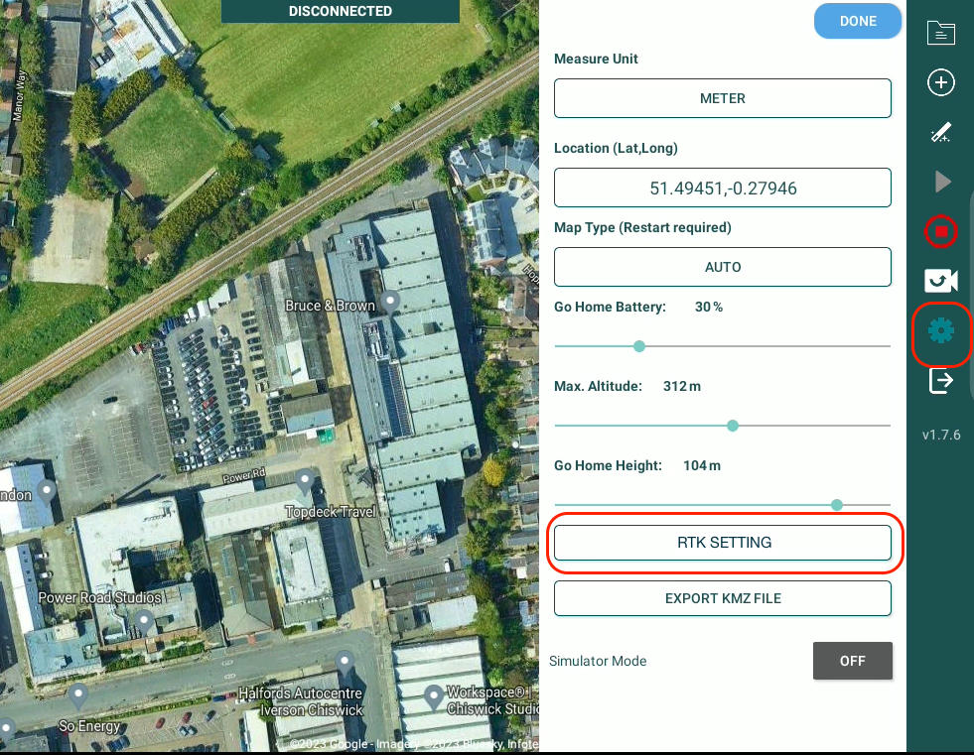
Task: Add a new mission with plus icon
Action: [941, 82]
